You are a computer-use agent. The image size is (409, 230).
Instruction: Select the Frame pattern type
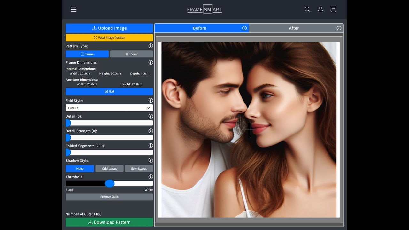(87, 54)
